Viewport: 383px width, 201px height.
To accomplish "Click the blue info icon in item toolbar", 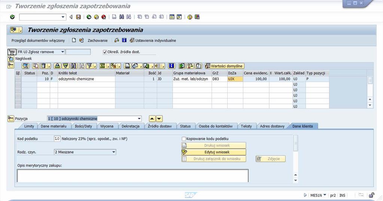I will (171, 66).
